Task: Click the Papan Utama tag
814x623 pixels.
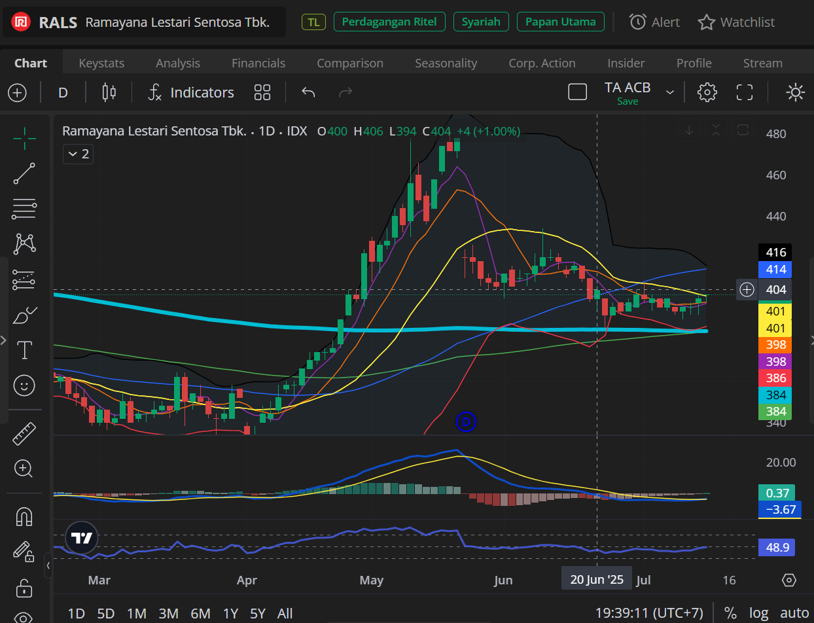Action: pos(560,22)
